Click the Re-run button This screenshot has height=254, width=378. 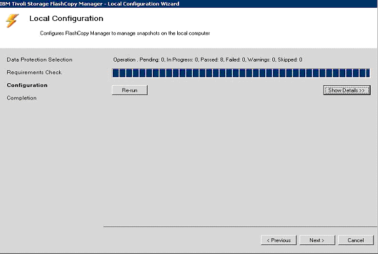tap(130, 90)
